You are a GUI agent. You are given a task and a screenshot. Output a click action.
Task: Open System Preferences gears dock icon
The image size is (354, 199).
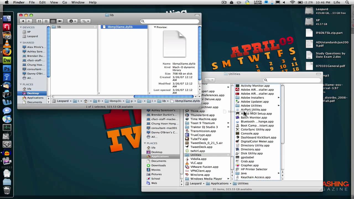tap(7, 144)
